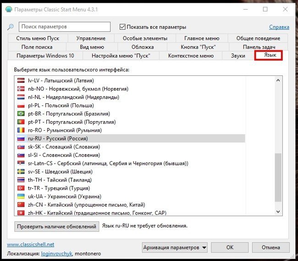
Task: Click the Romanian flag icon for ro-RO
Action: click(x=21, y=130)
